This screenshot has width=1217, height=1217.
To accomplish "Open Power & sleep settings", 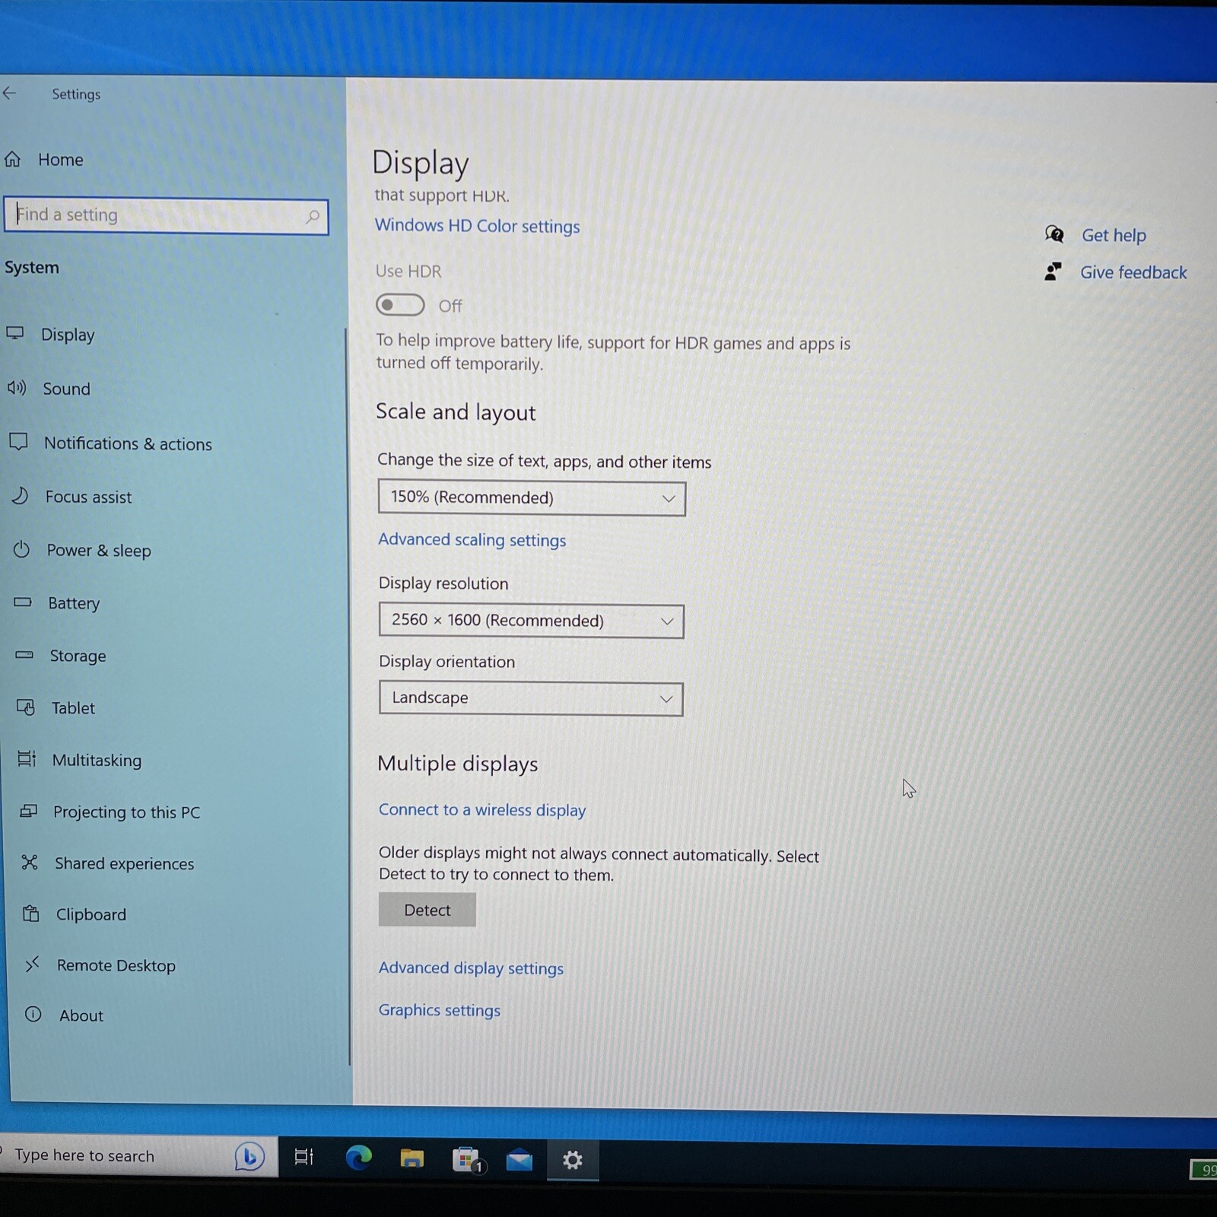I will point(99,550).
